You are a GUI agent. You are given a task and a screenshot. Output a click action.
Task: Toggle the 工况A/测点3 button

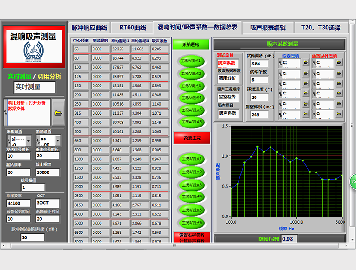point(191,86)
